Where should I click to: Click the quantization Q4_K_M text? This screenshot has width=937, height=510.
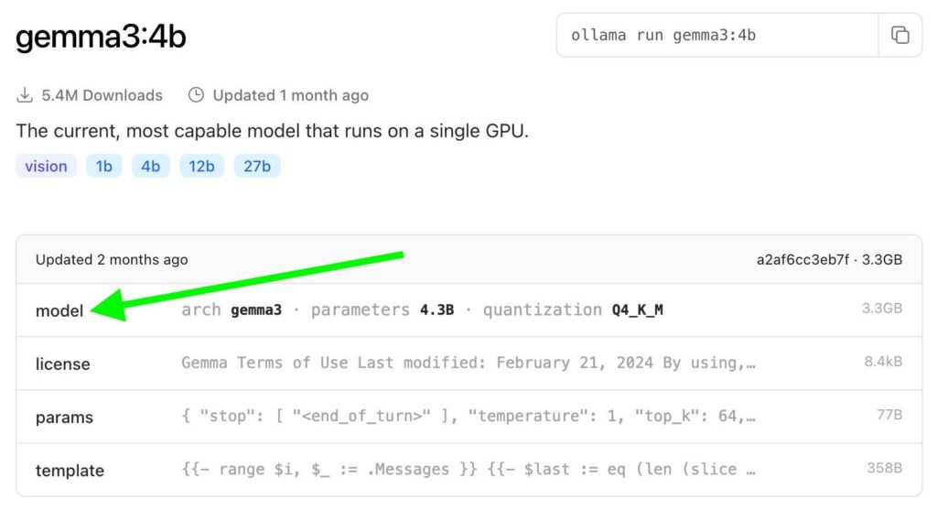coord(573,309)
